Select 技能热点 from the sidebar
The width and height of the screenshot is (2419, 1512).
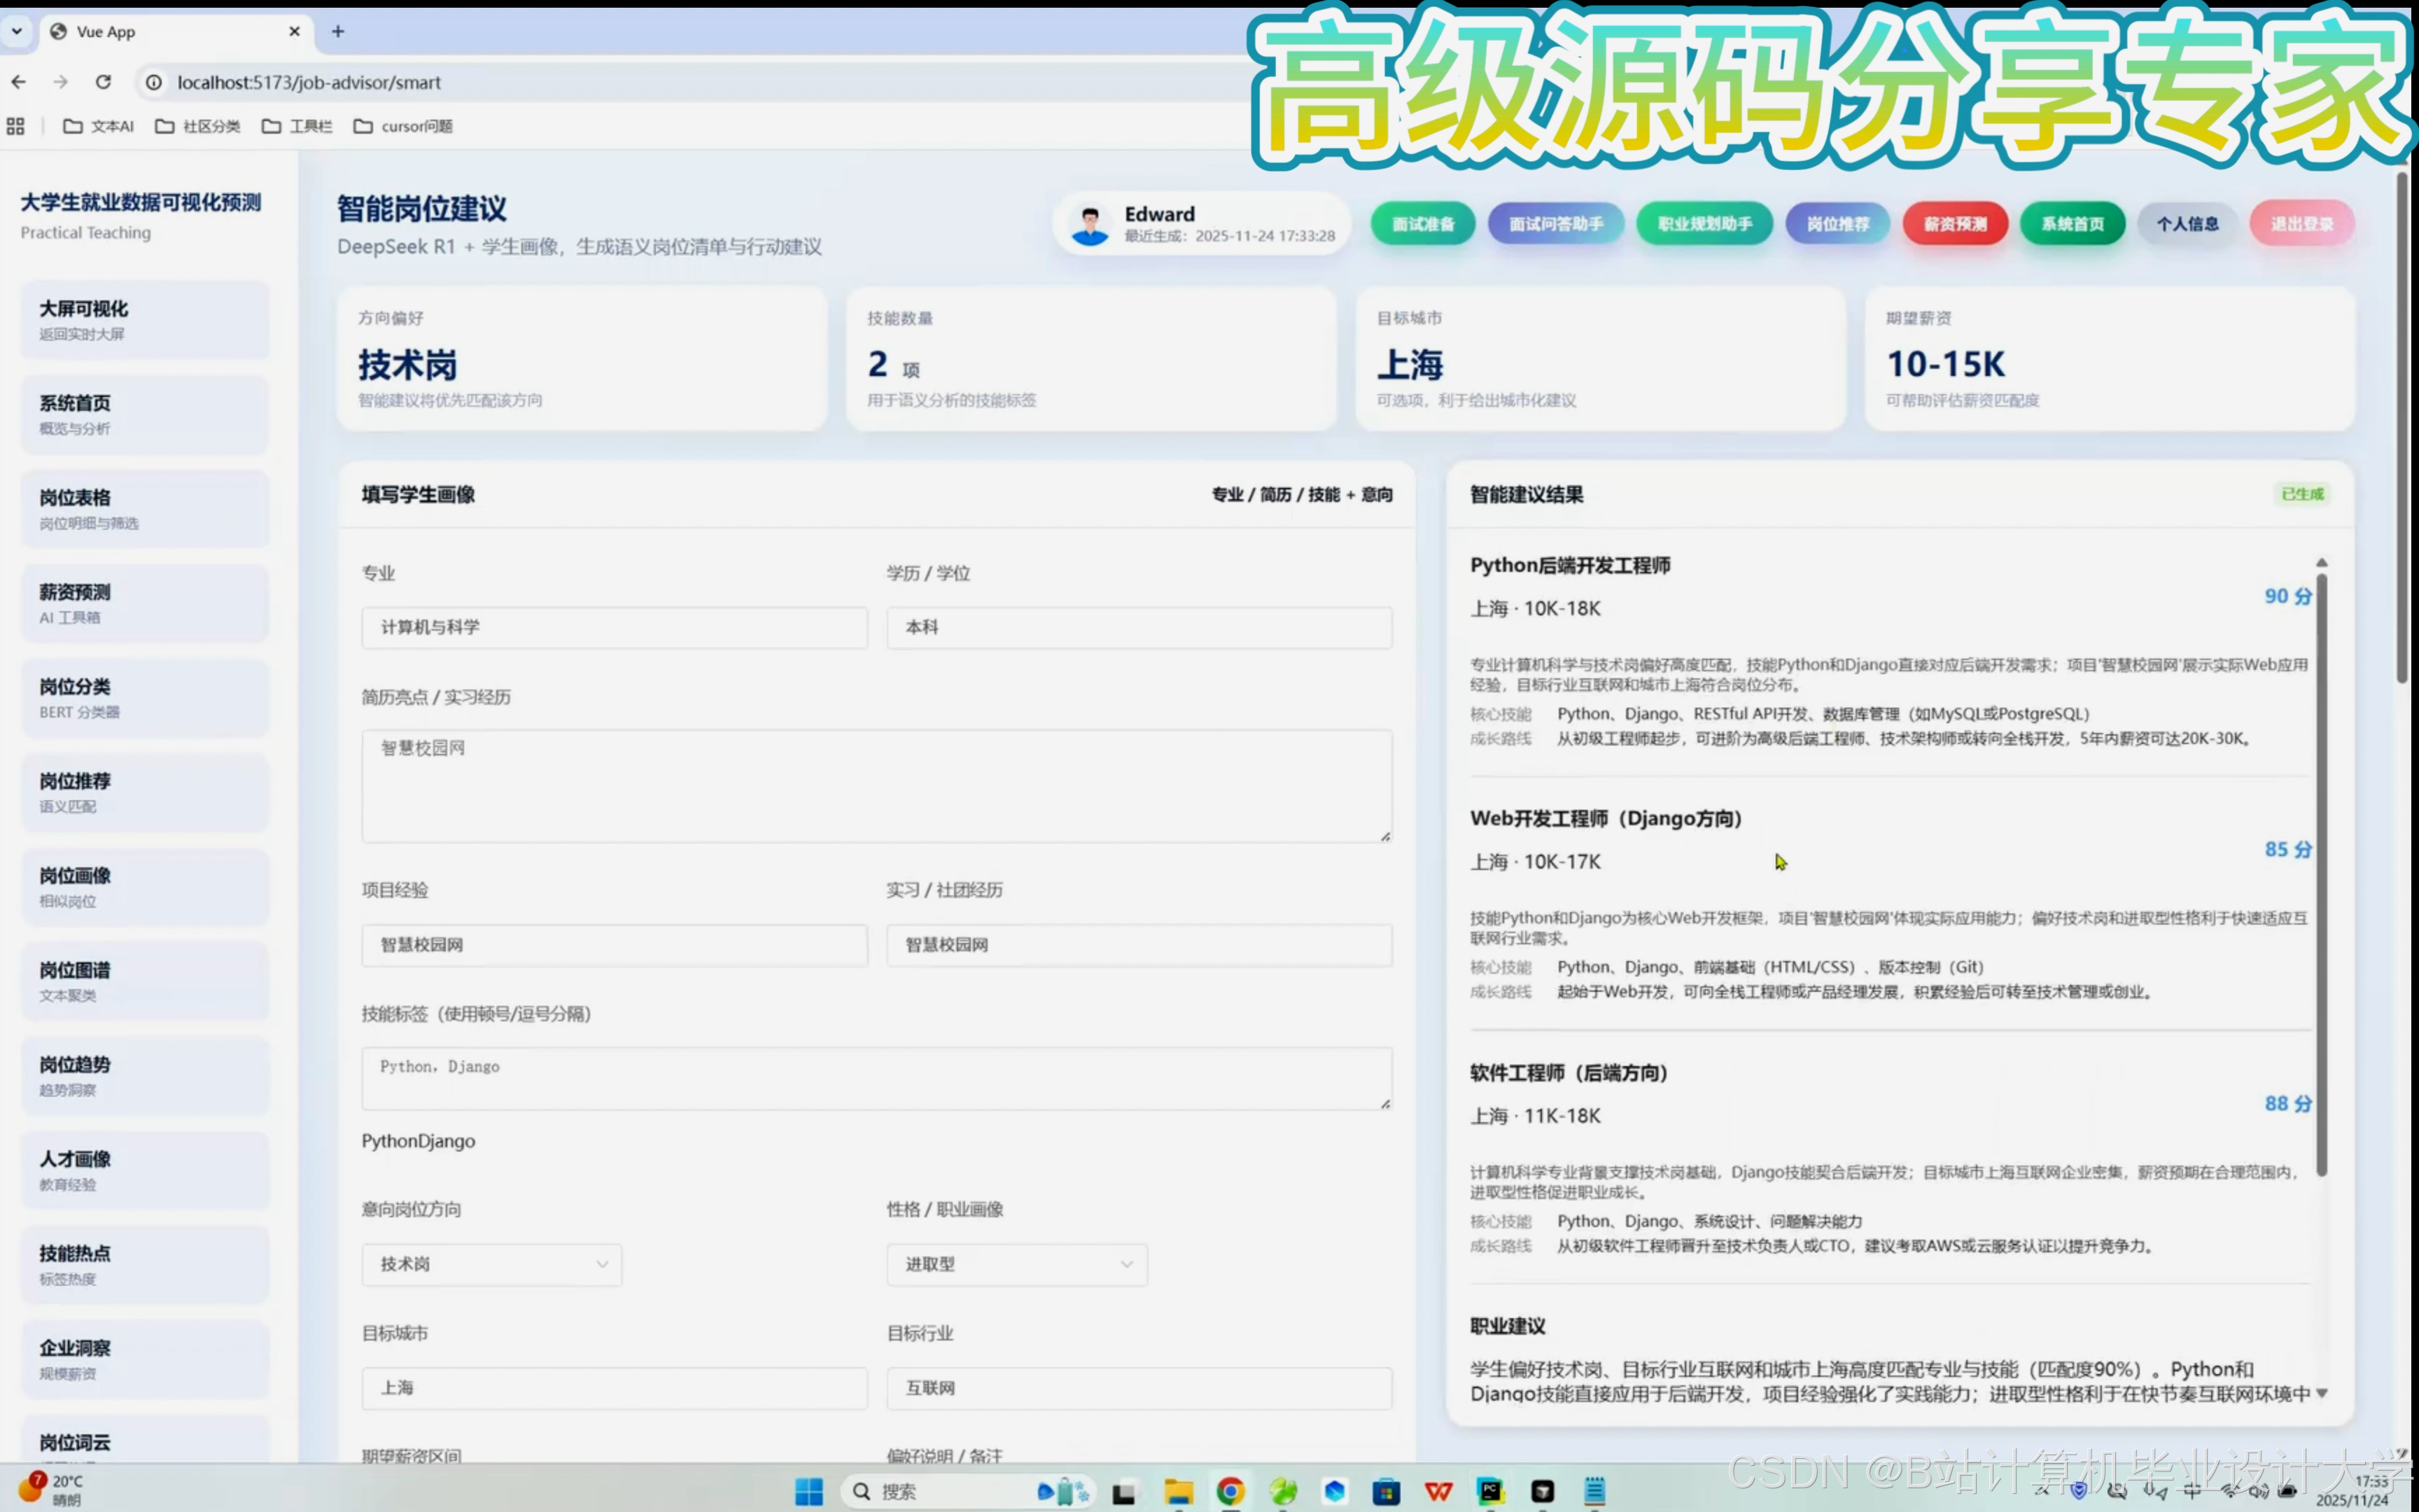(x=144, y=1264)
